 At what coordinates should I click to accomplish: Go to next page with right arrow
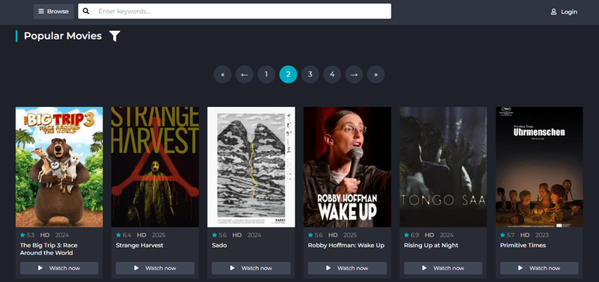[x=354, y=74]
